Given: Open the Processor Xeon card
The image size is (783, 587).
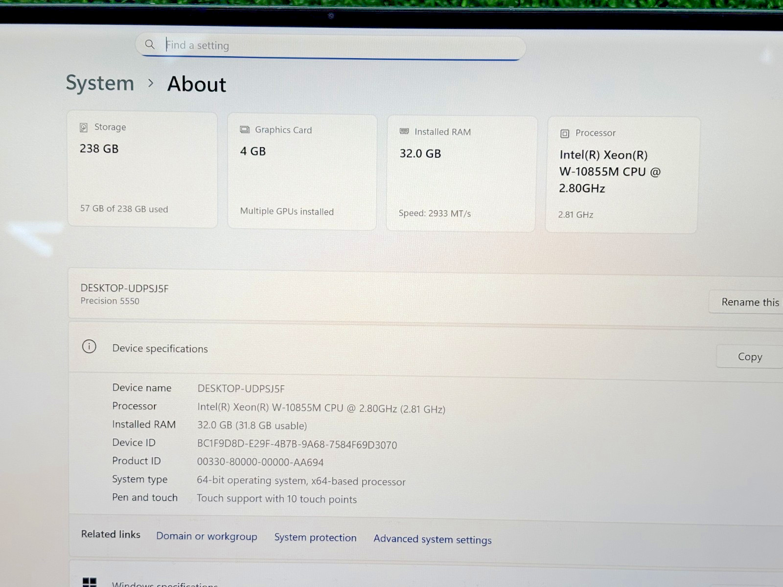Looking at the screenshot, I should pos(622,175).
